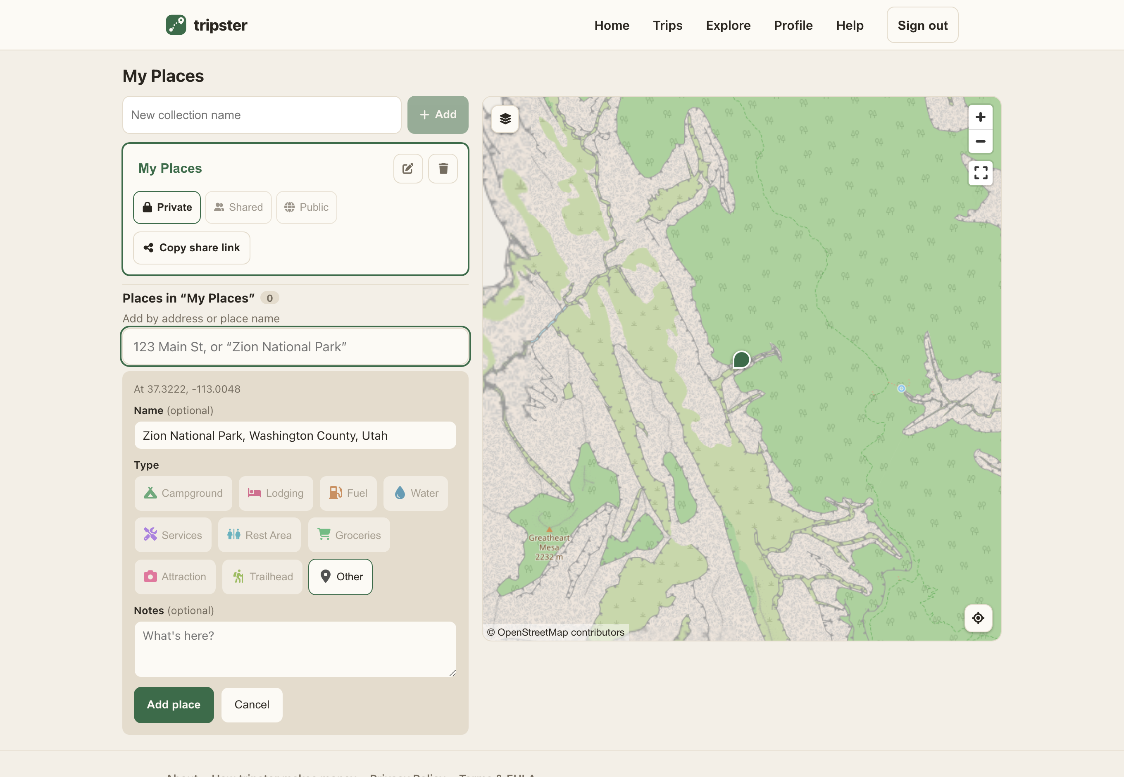The height and width of the screenshot is (777, 1124).
Task: Click OpenStreetMap contributors attribution
Action: (x=556, y=632)
